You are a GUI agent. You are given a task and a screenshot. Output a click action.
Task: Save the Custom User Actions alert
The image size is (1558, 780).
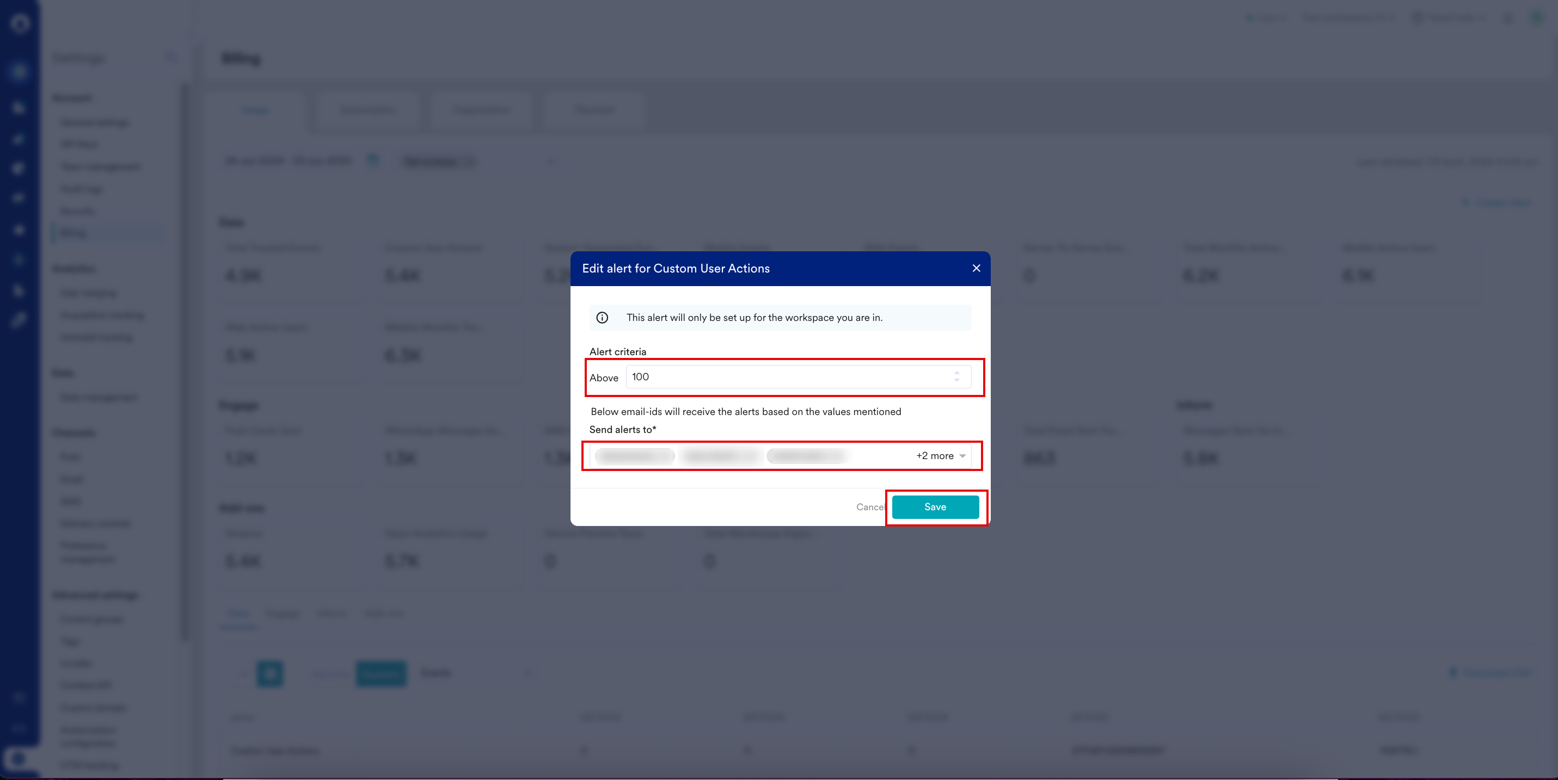935,507
